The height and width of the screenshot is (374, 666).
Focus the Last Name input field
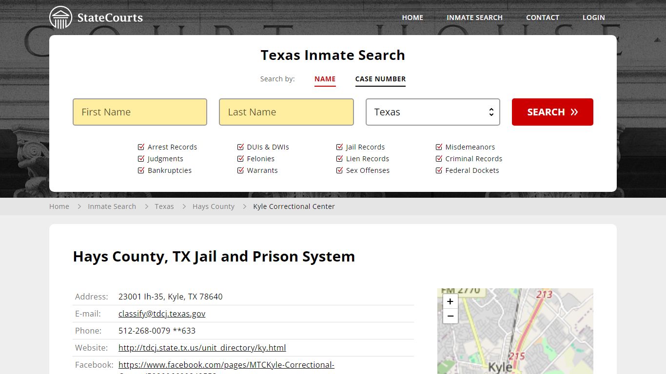pyautogui.click(x=286, y=112)
